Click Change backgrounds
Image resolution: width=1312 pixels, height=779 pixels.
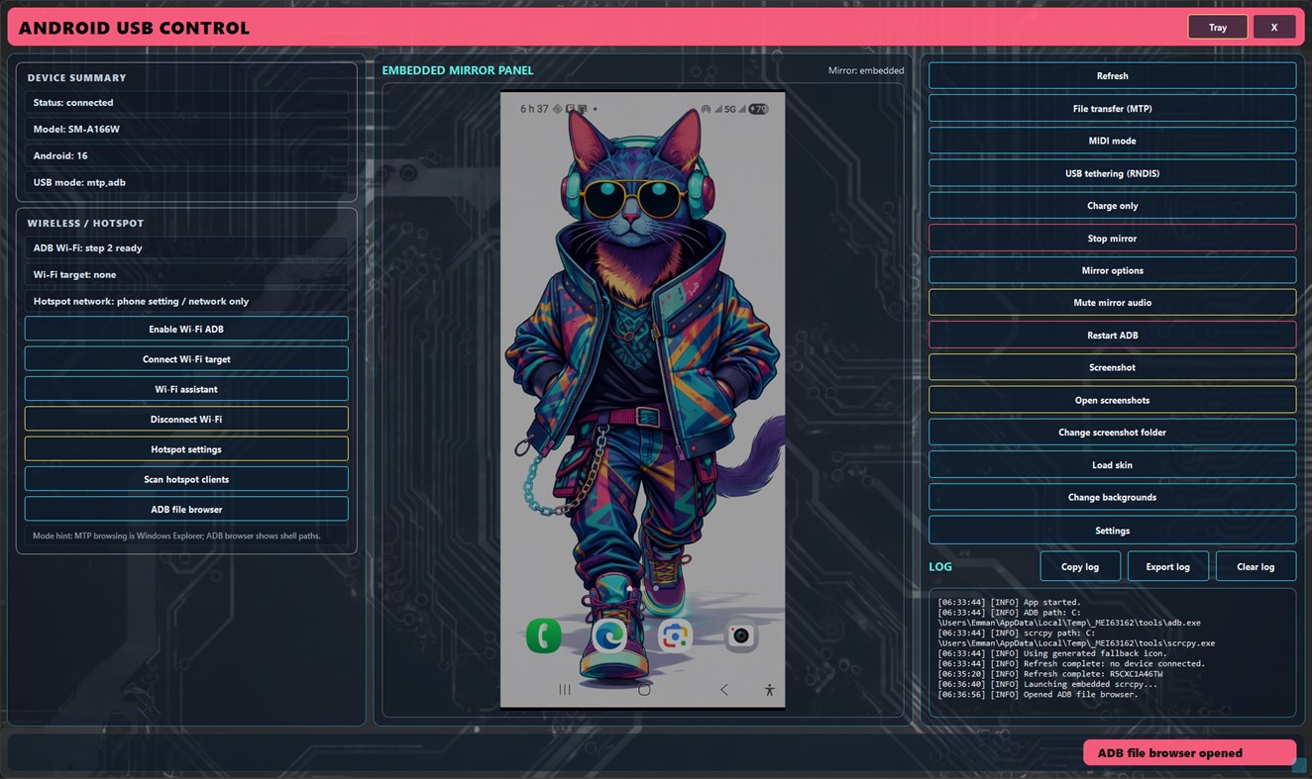pyautogui.click(x=1112, y=497)
